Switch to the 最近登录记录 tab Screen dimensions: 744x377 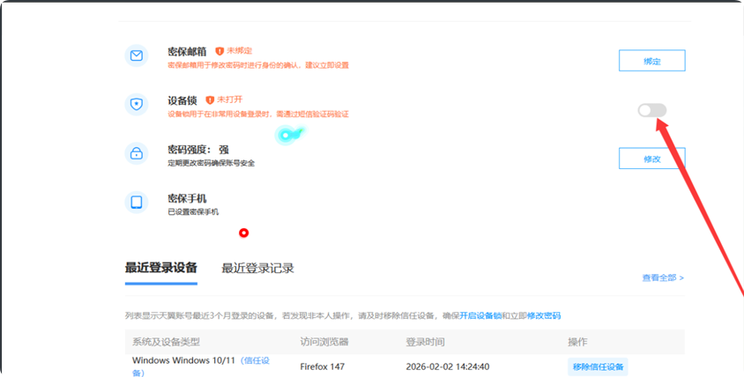click(x=257, y=269)
